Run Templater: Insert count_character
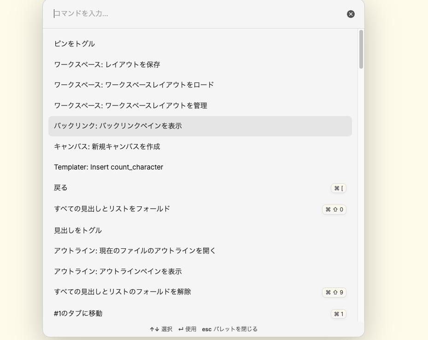Screen dimensions: 428x340 200,167
